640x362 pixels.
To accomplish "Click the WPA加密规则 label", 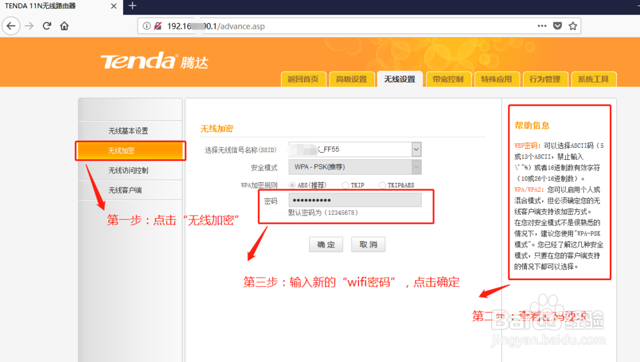I will 259,185.
